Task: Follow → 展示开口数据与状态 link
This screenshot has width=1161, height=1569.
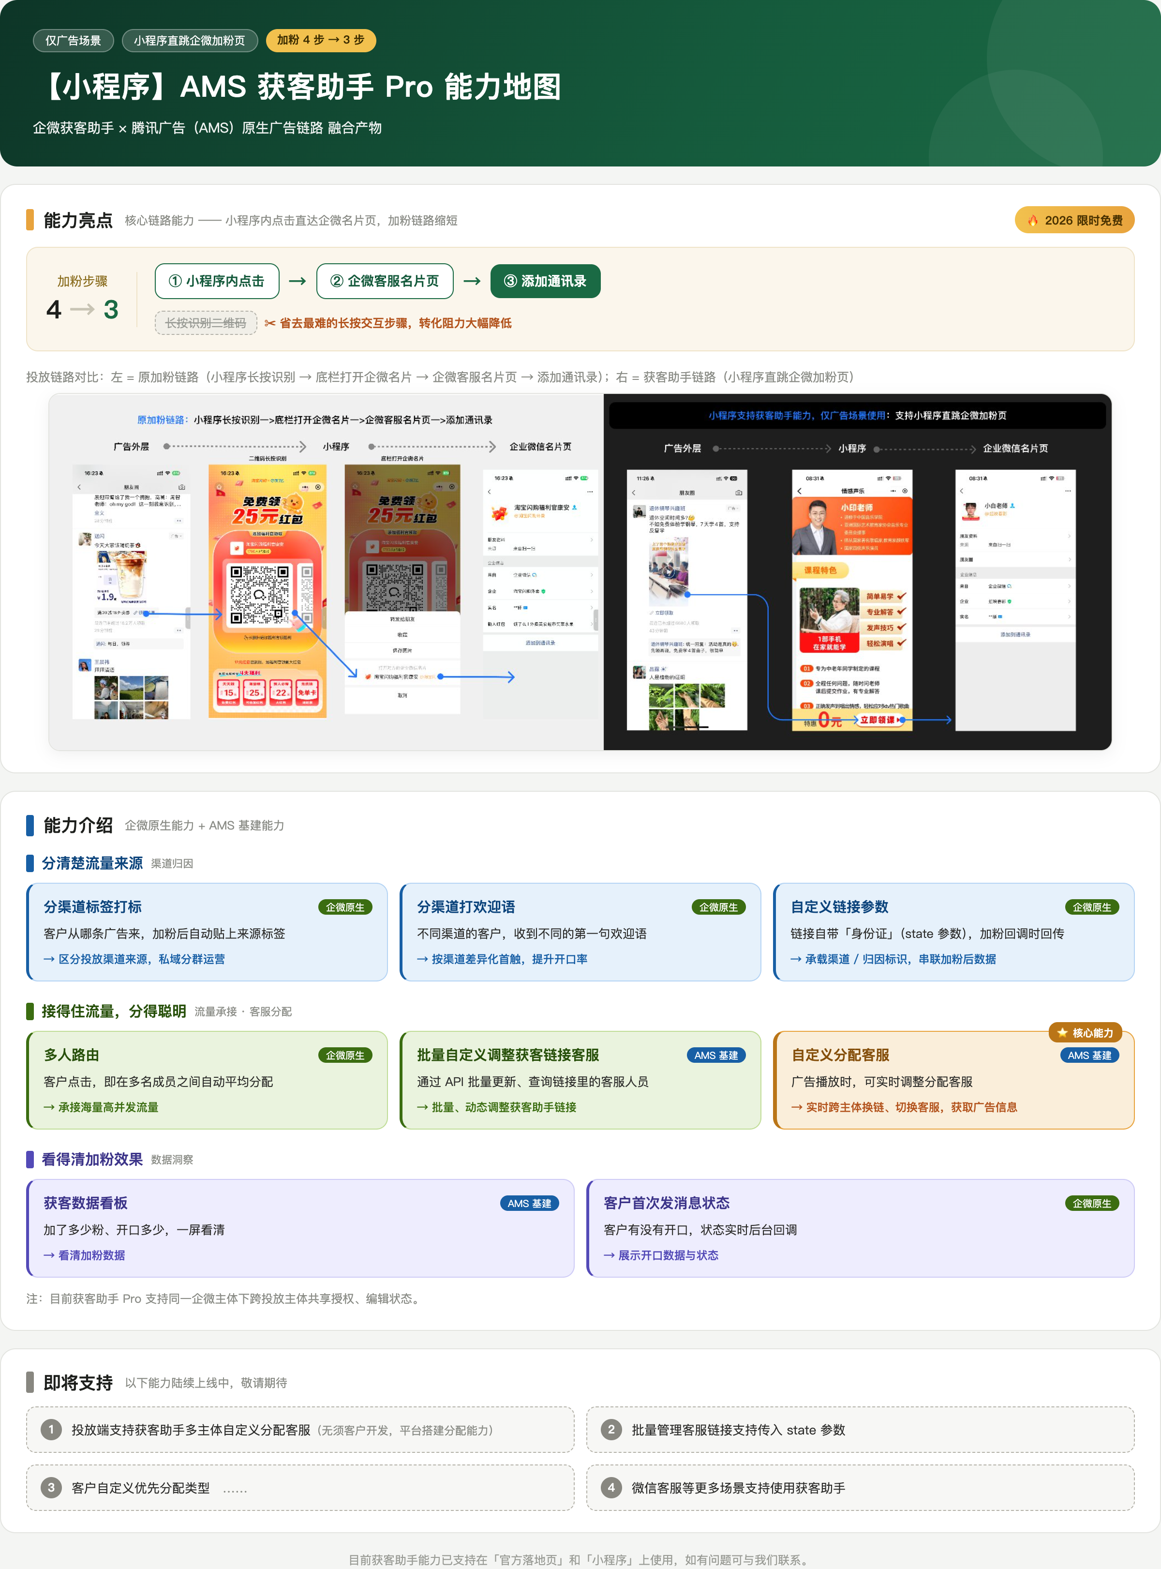Action: tap(661, 1255)
